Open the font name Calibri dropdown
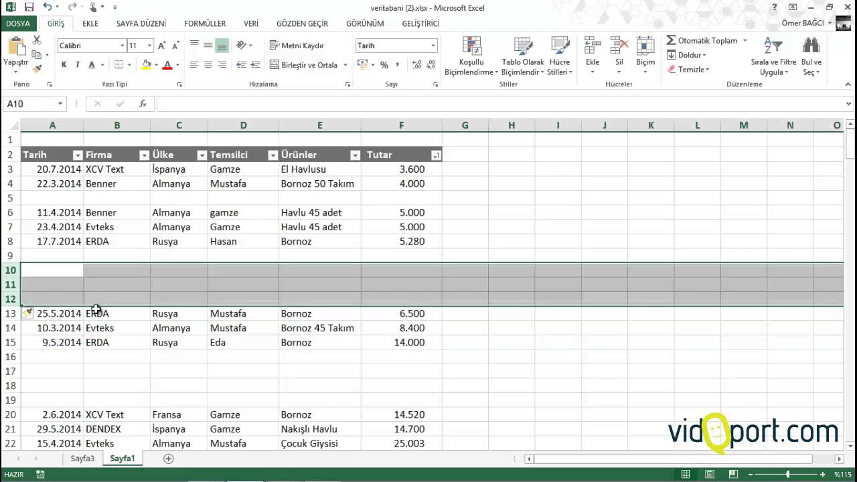The height and width of the screenshot is (482, 857). pos(123,46)
